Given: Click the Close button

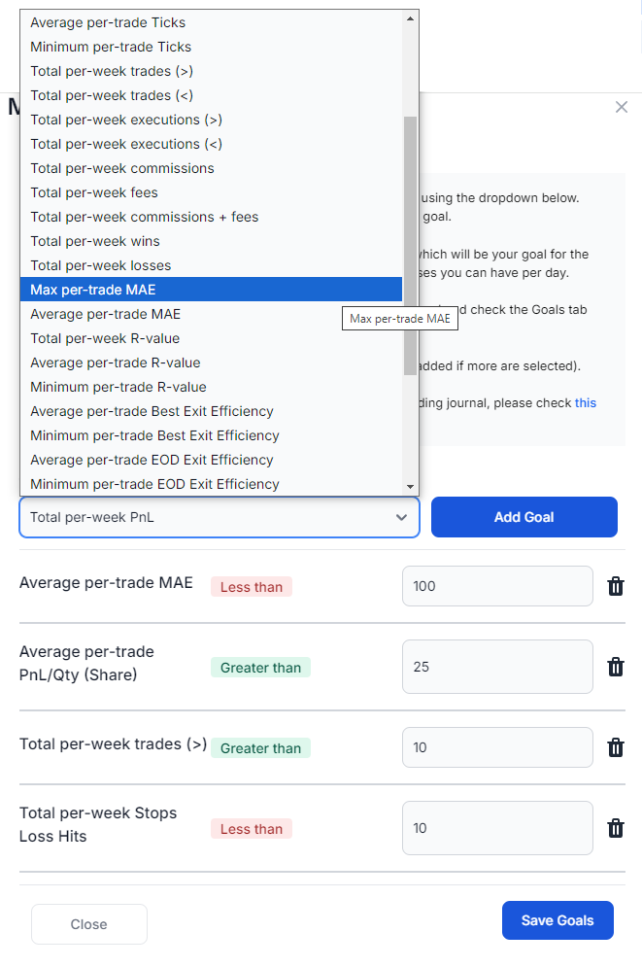Looking at the screenshot, I should coord(88,924).
